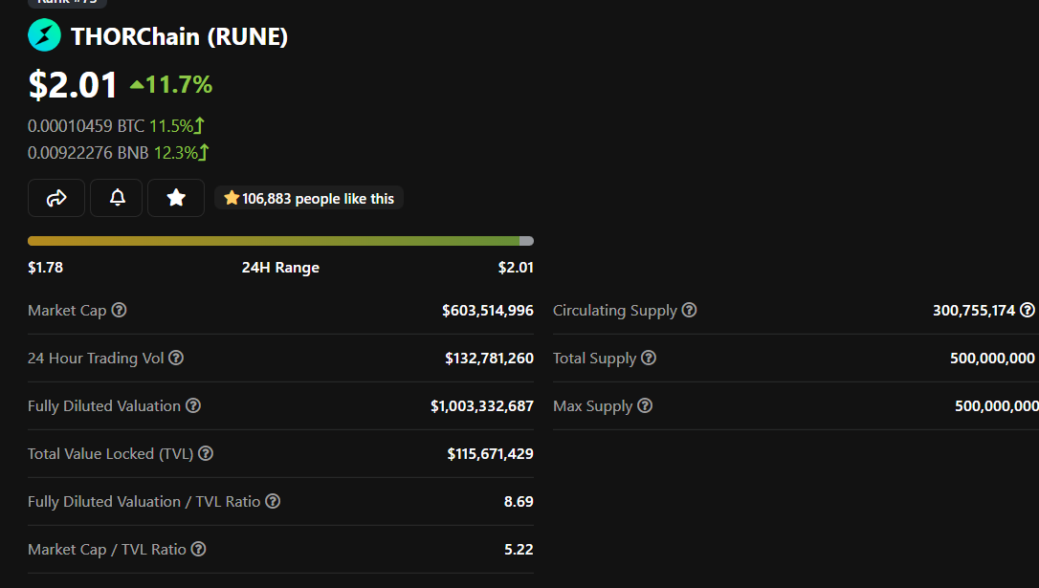Click the 106,883 people like this badge
This screenshot has width=1039, height=588.
coord(309,198)
